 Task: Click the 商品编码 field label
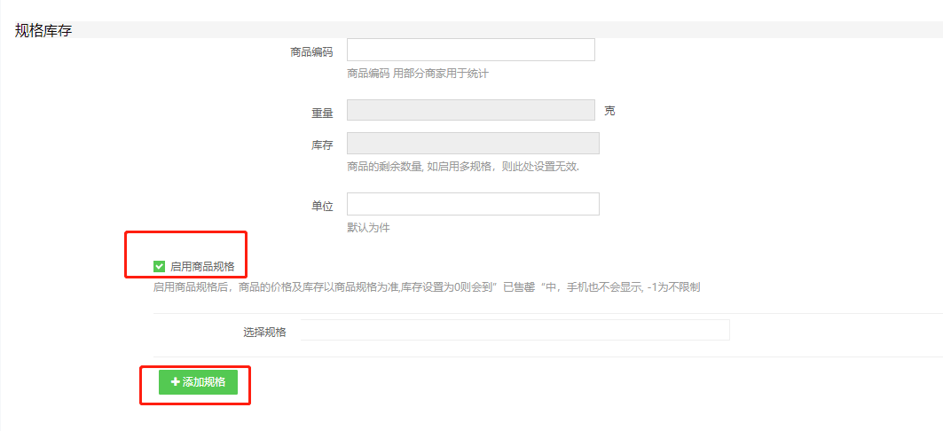tap(311, 52)
